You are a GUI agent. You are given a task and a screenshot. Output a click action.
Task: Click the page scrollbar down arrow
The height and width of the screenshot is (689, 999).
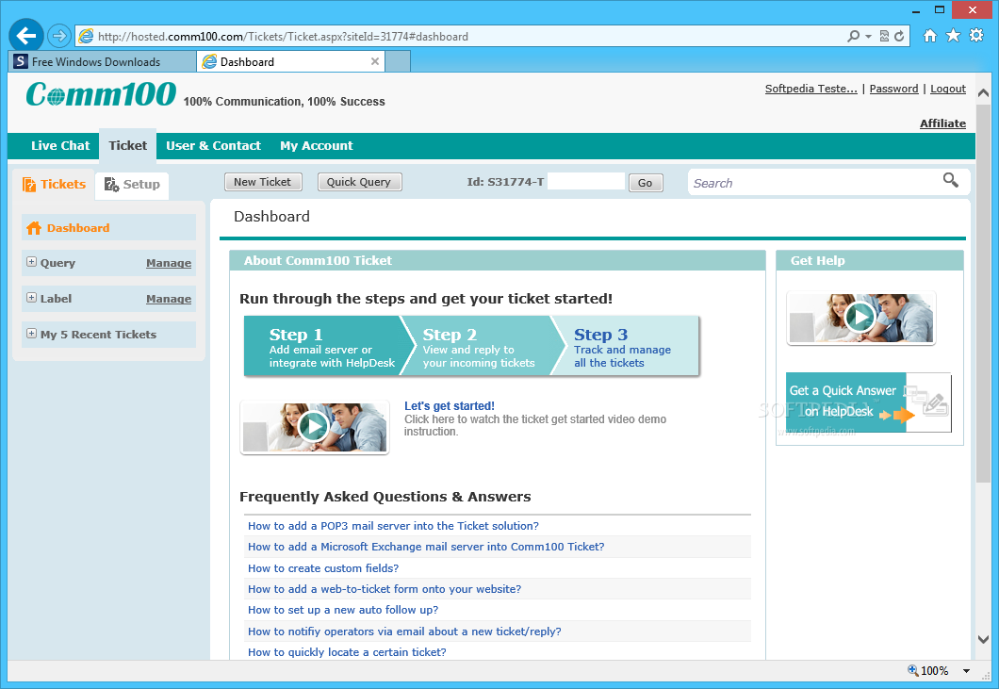pyautogui.click(x=983, y=639)
